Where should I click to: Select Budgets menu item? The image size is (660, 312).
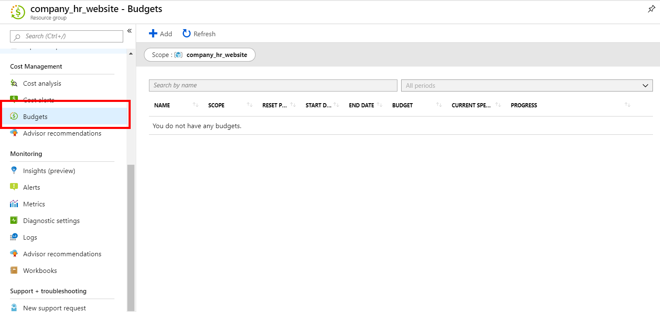pyautogui.click(x=35, y=117)
